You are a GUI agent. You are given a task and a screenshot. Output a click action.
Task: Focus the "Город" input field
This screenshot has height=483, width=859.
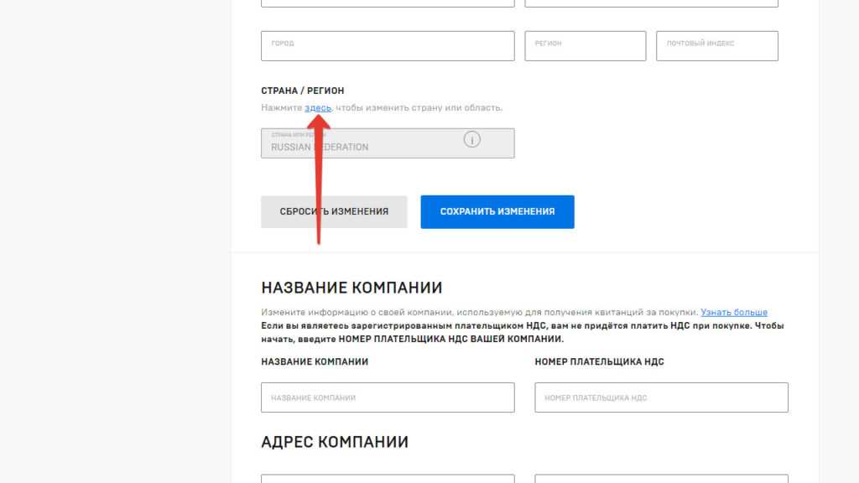388,45
